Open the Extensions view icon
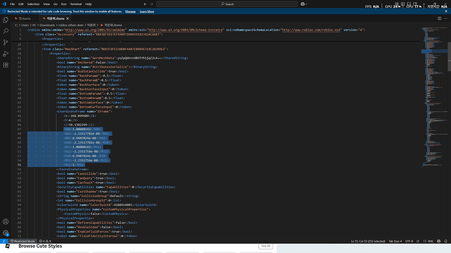Screen dimensions: 451x253 pyautogui.click(x=5, y=65)
